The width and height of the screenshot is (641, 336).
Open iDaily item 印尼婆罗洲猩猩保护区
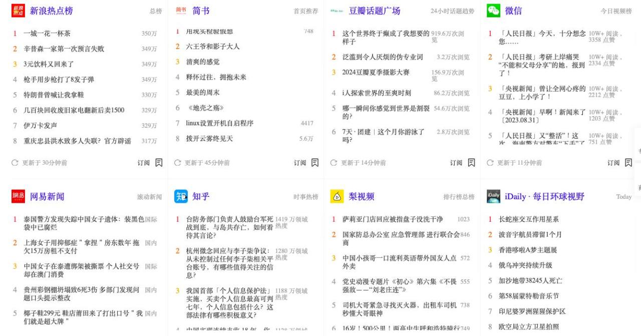pos(532,311)
